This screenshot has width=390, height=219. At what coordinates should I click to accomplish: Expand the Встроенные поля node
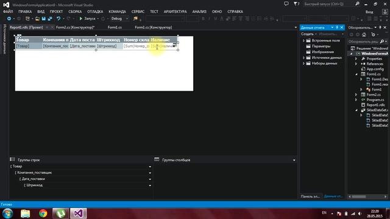pos(303,41)
